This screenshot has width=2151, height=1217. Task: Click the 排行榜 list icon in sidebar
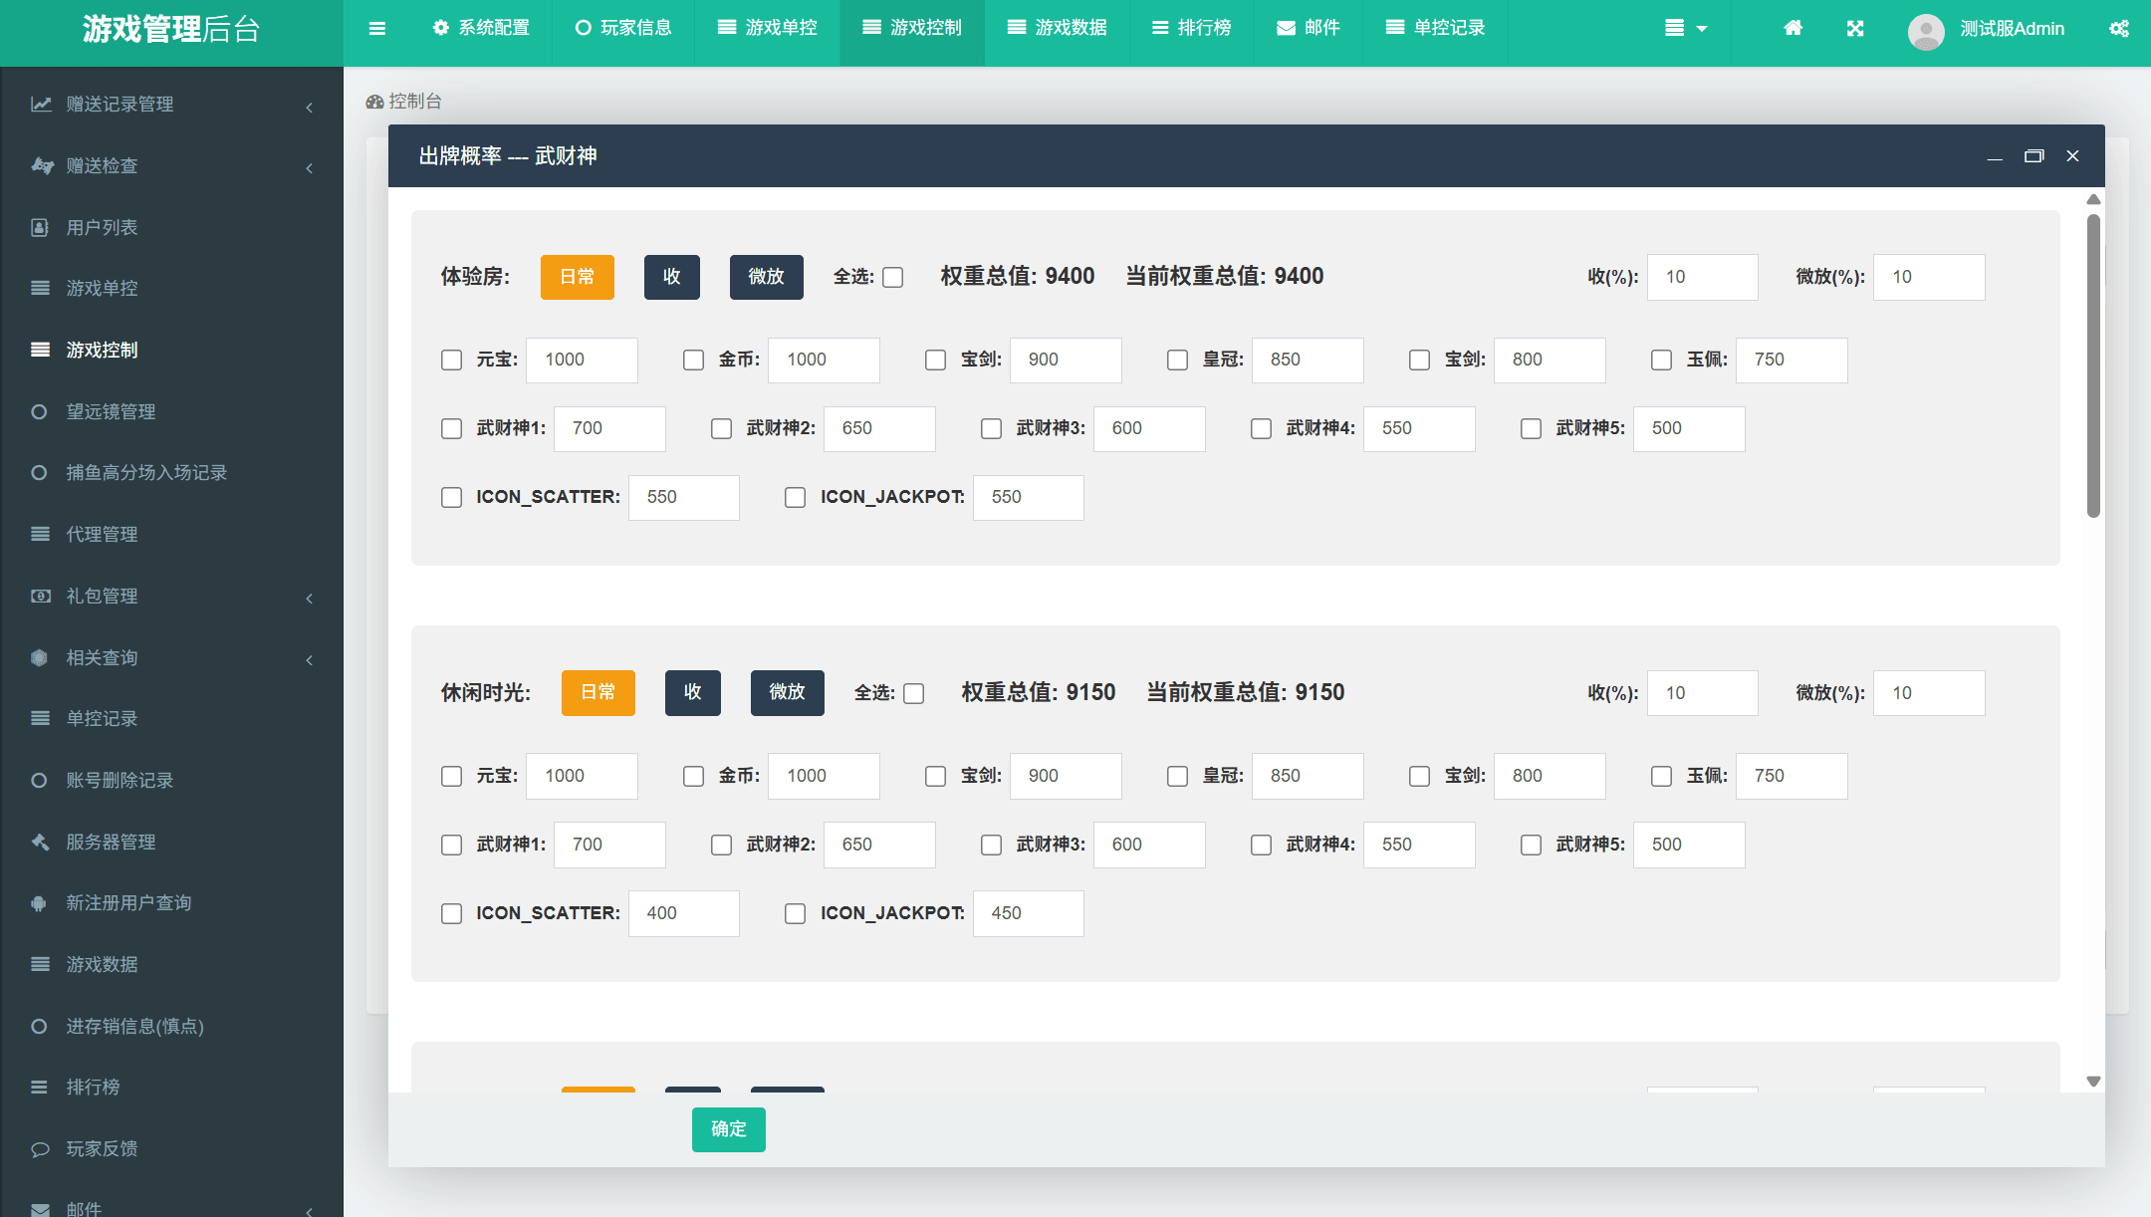[x=40, y=1088]
